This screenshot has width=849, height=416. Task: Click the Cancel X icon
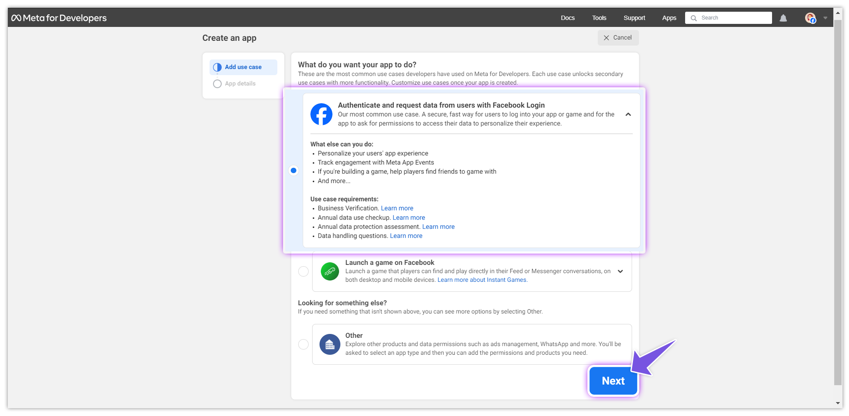click(606, 38)
